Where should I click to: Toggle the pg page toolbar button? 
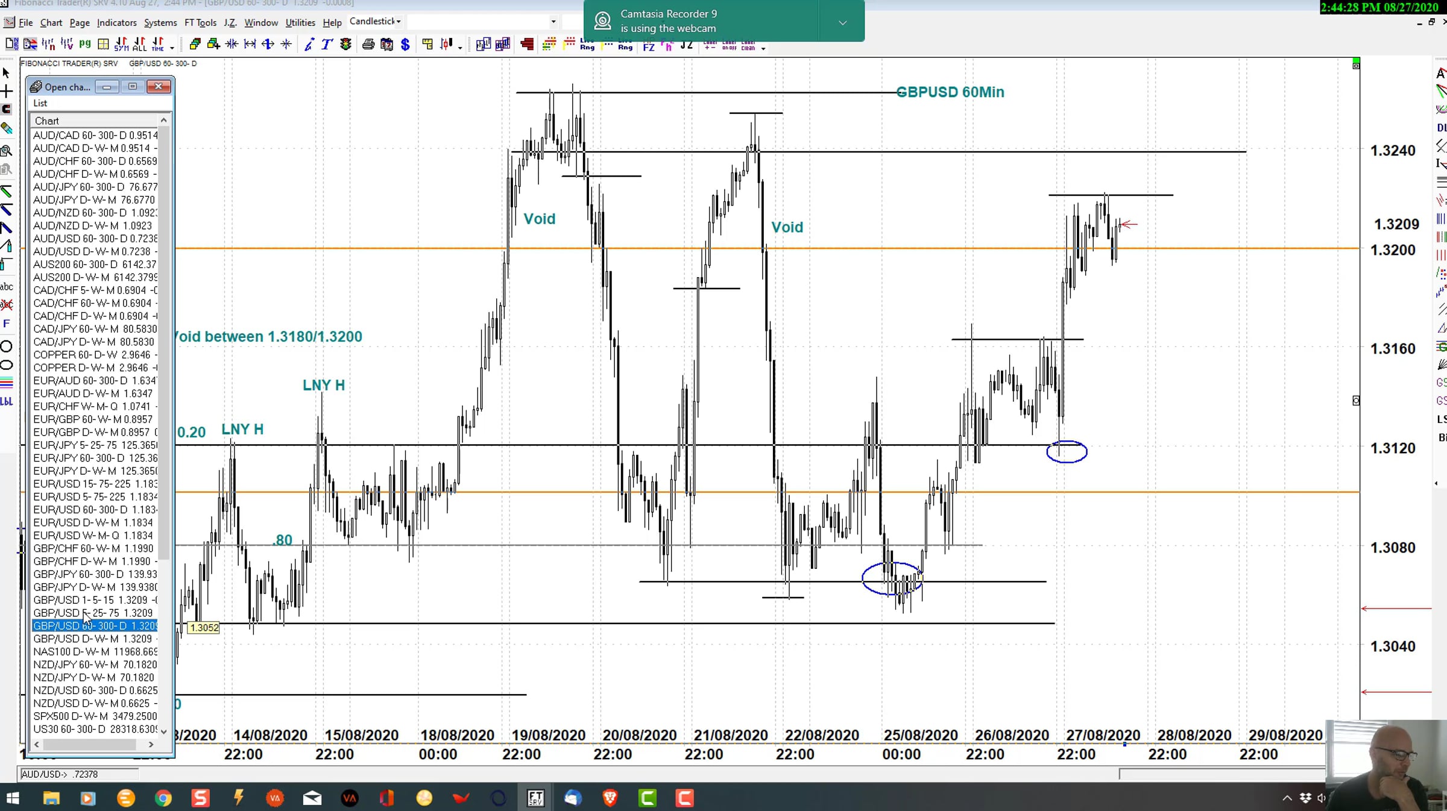coord(85,45)
